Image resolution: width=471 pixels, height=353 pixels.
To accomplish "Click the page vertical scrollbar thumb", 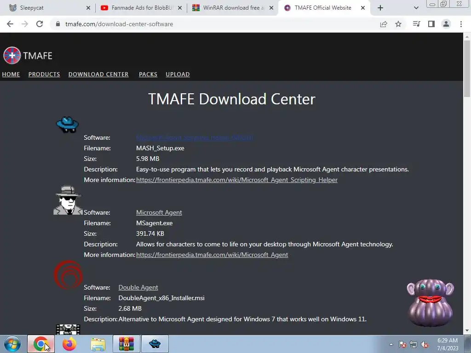I will pyautogui.click(x=467, y=68).
